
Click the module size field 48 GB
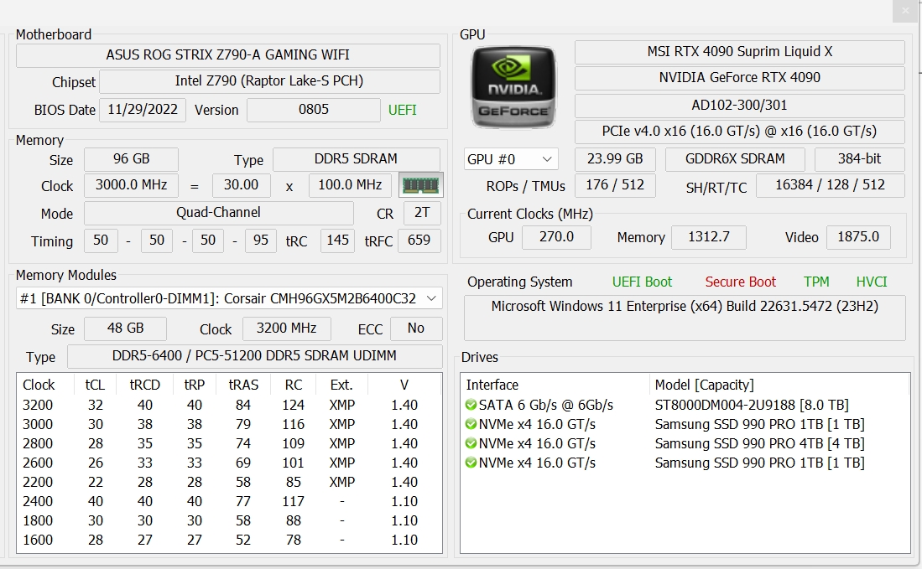(125, 328)
